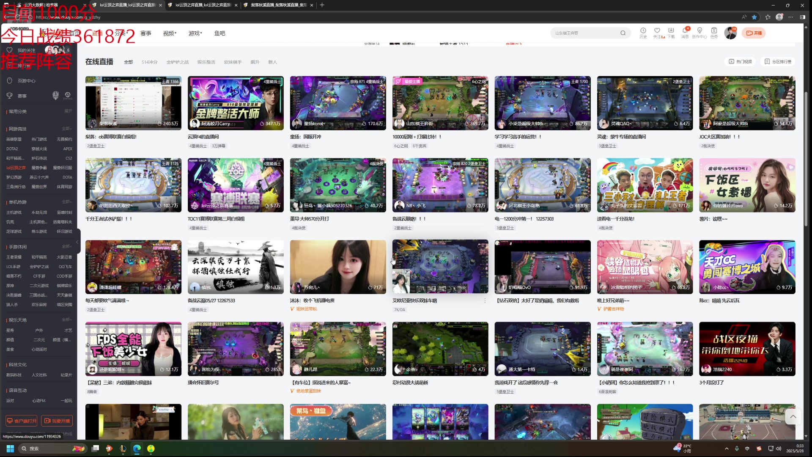Click the 客户端打开 button
Image resolution: width=812 pixels, height=457 pixels.
[x=22, y=421]
